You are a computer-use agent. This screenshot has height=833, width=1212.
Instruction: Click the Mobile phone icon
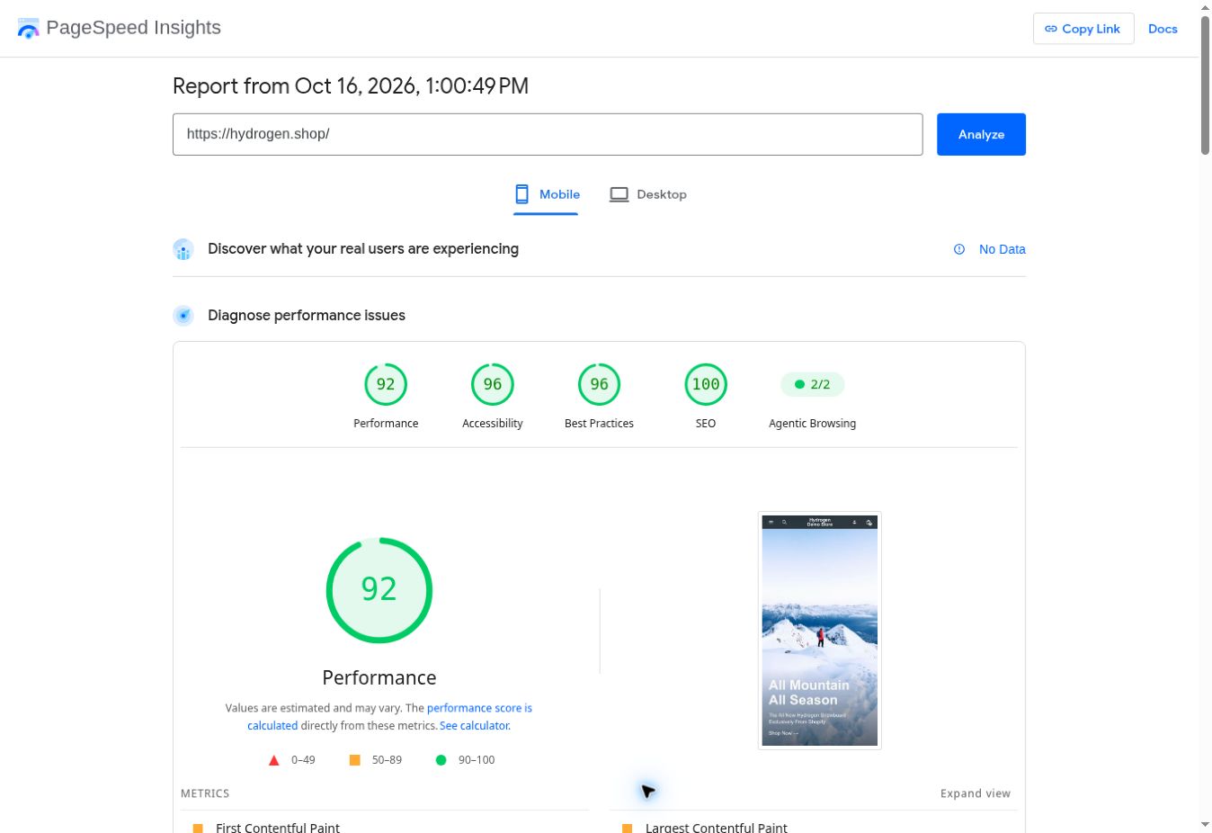(x=521, y=194)
